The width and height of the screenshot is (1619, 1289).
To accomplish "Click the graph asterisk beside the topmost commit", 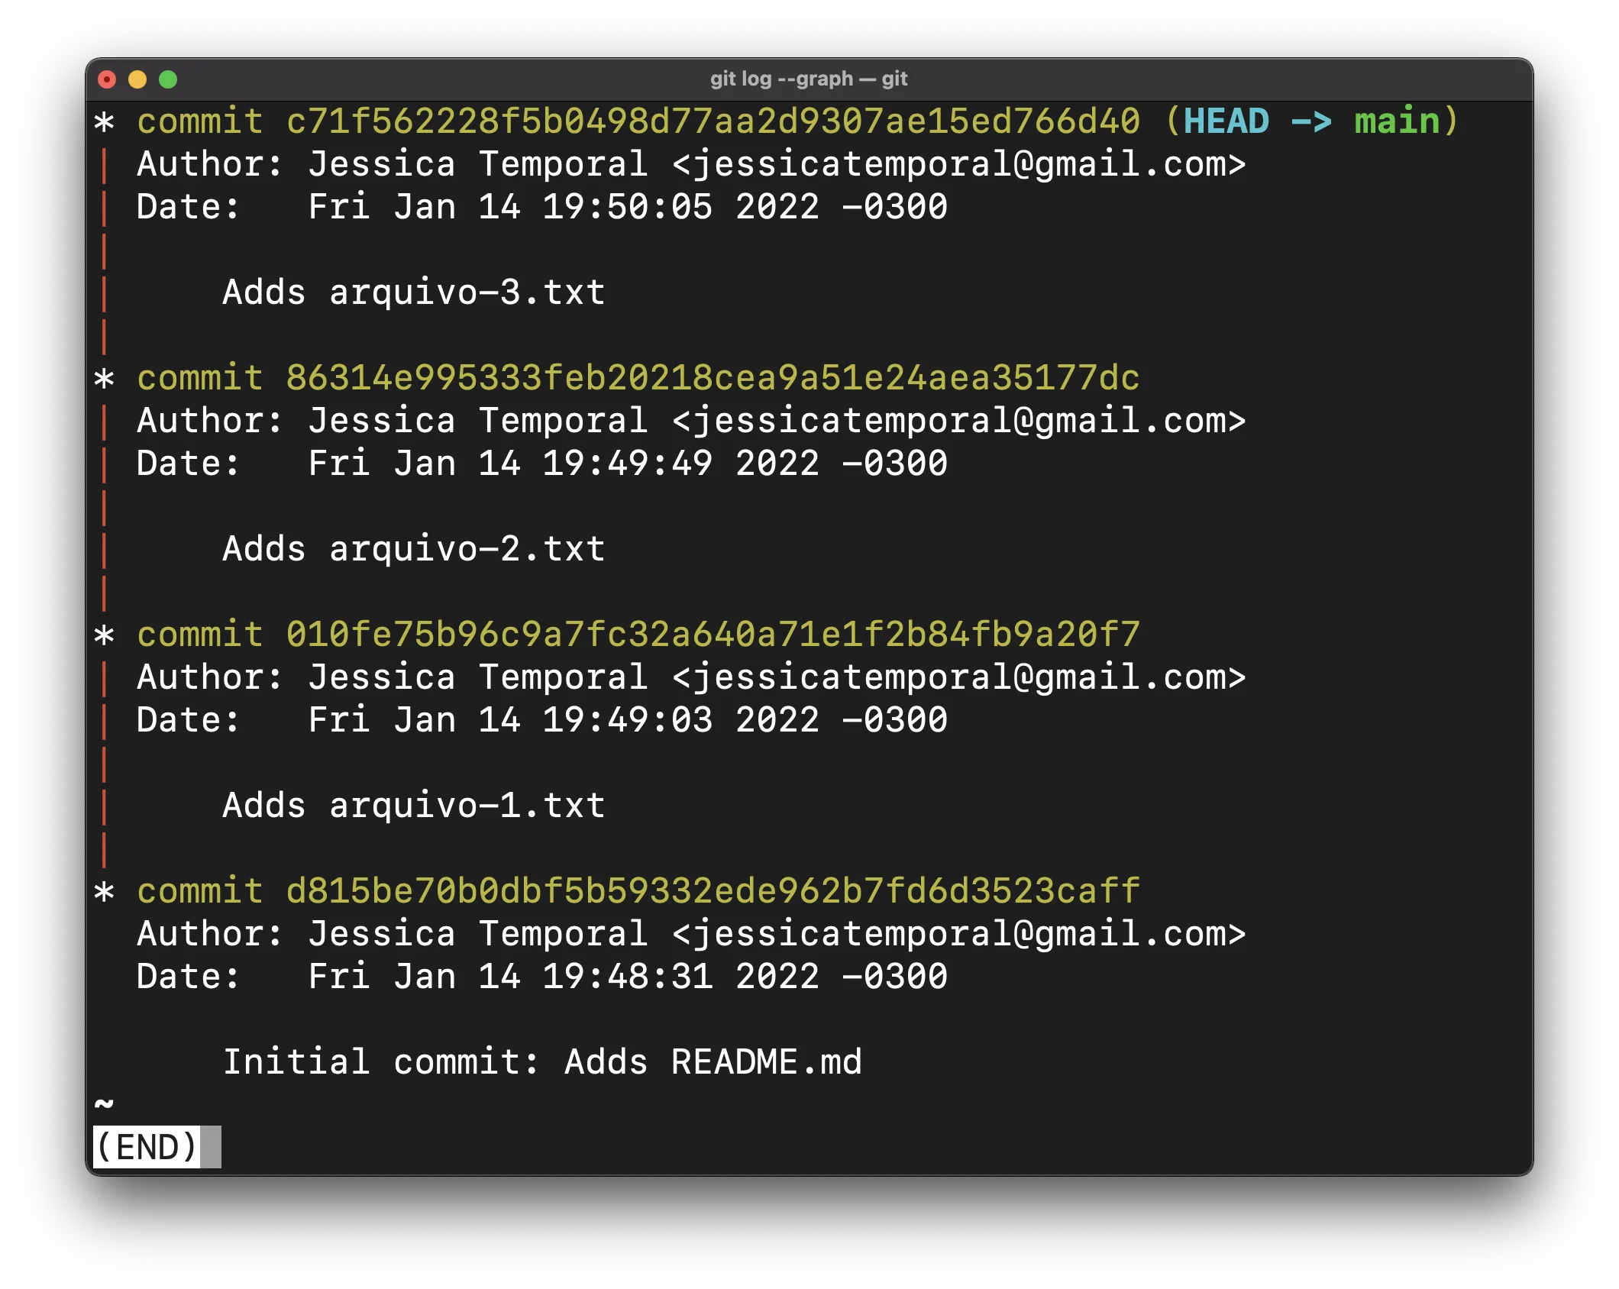I will point(105,122).
